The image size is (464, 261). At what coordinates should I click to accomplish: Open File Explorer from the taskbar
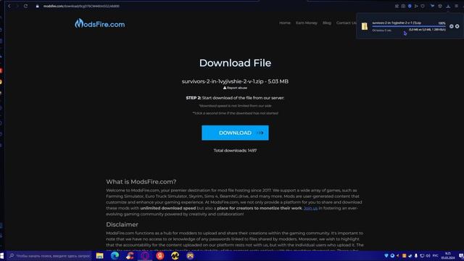click(x=100, y=256)
